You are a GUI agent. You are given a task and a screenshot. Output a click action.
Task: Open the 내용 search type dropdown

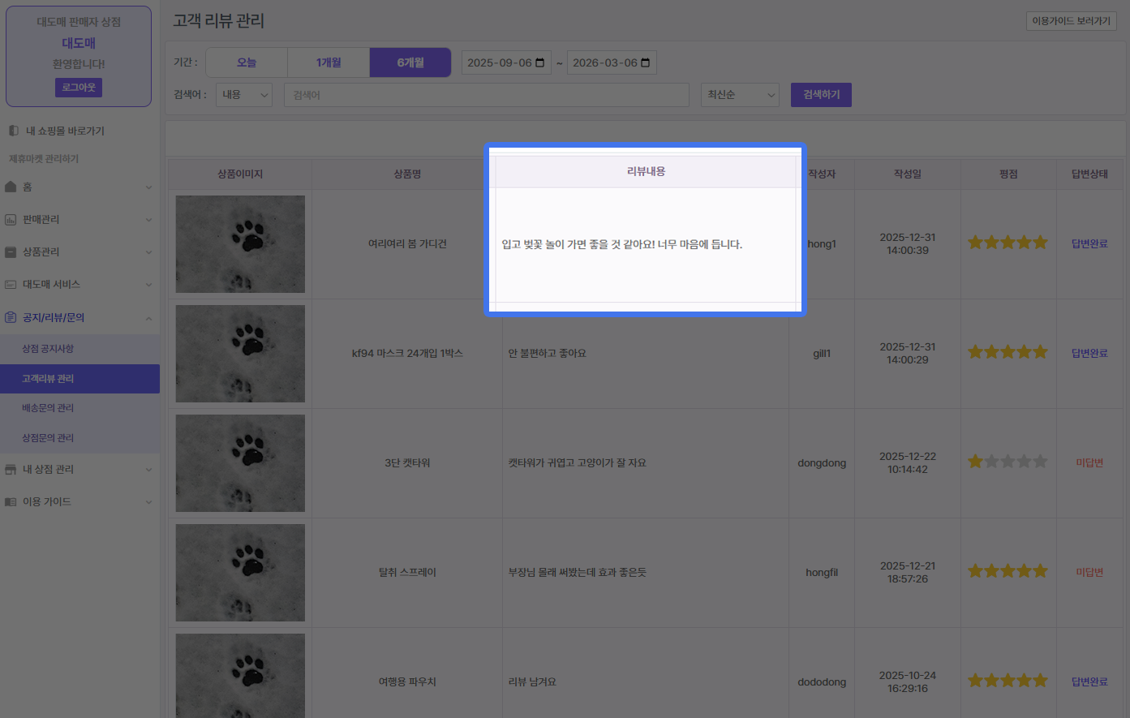click(x=244, y=95)
